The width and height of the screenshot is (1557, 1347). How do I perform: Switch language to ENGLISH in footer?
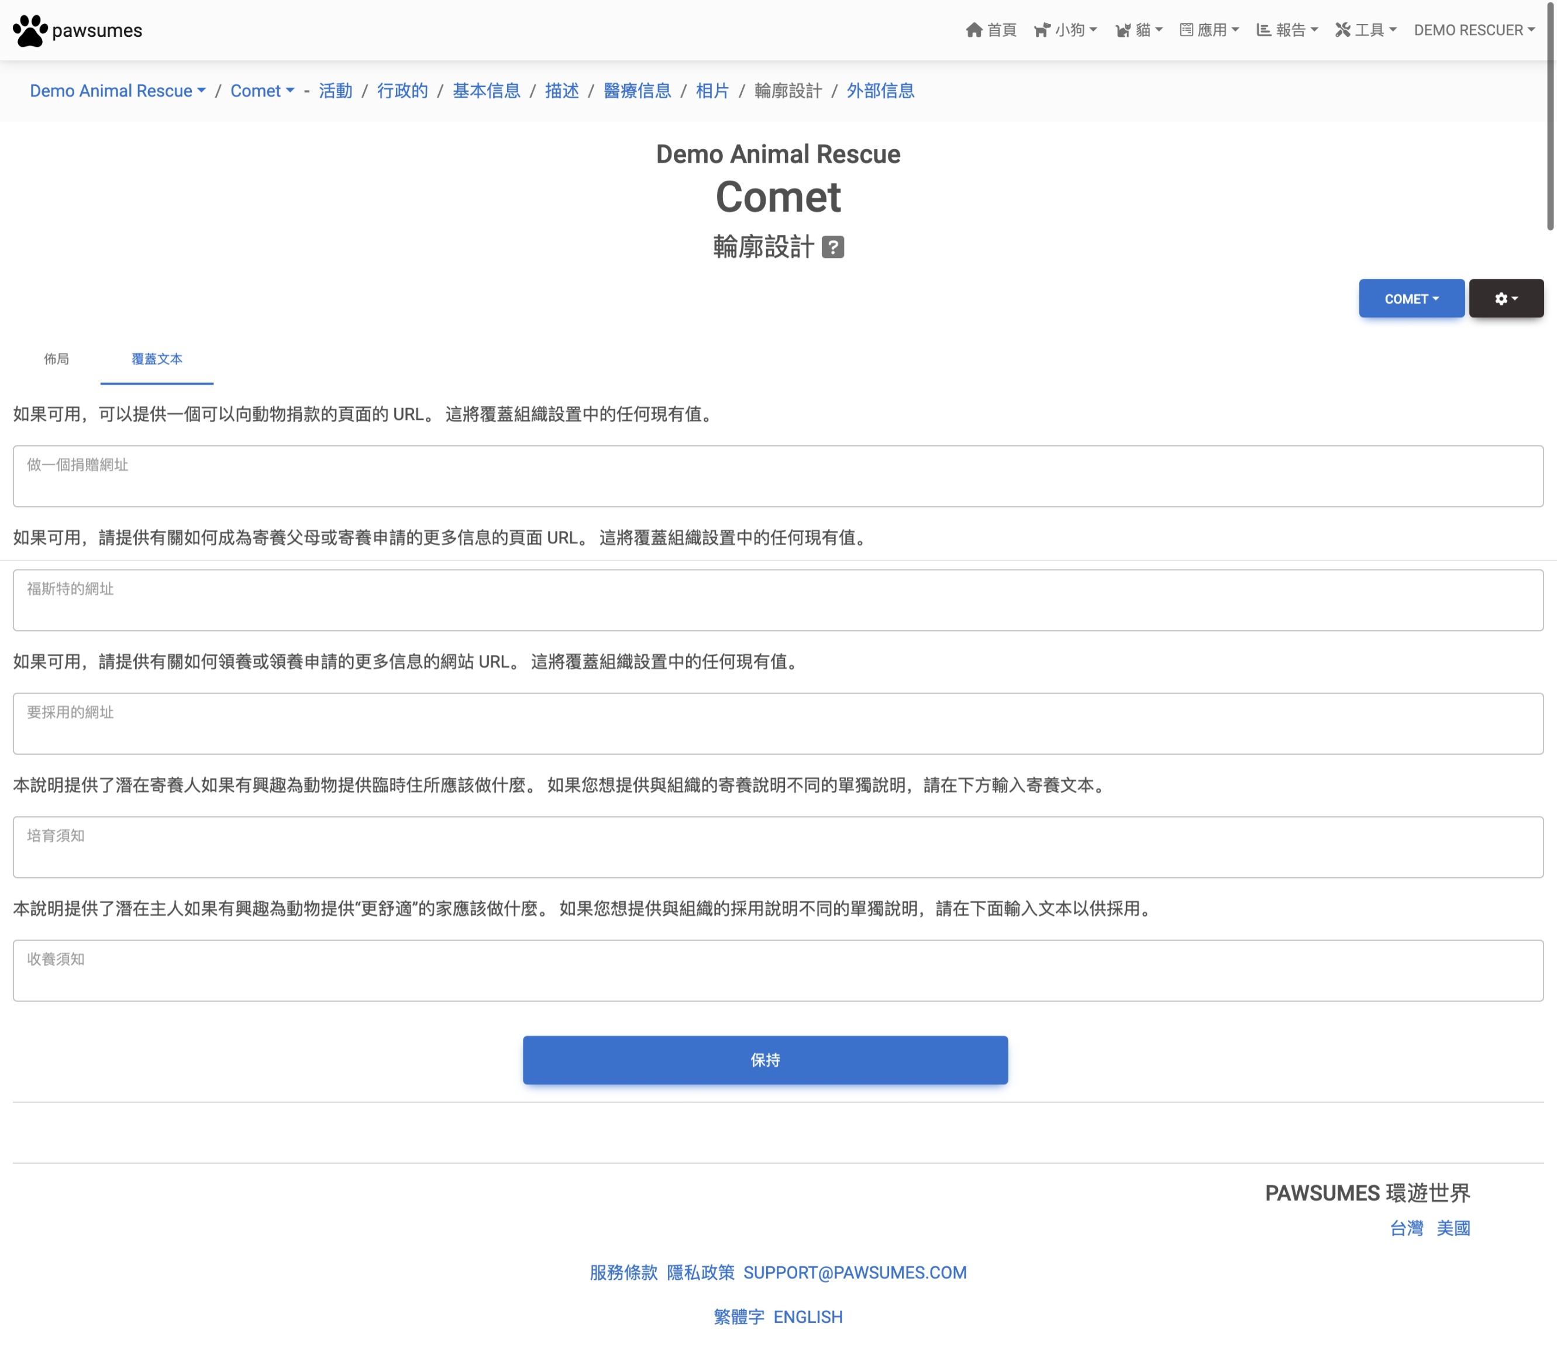[x=807, y=1317]
